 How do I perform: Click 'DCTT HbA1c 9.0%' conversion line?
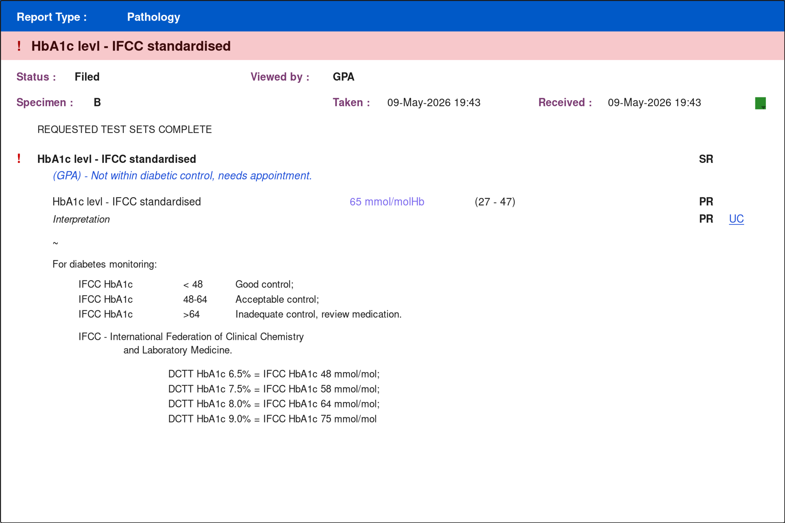point(273,419)
